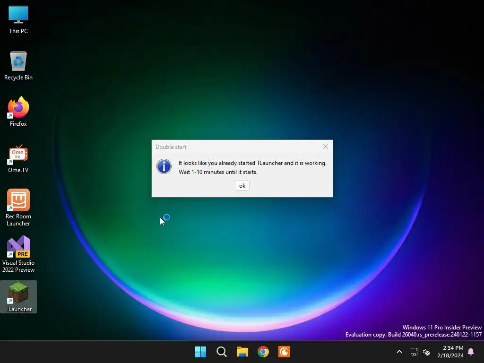
Task: Open the Windows Start menu
Action: [200, 352]
